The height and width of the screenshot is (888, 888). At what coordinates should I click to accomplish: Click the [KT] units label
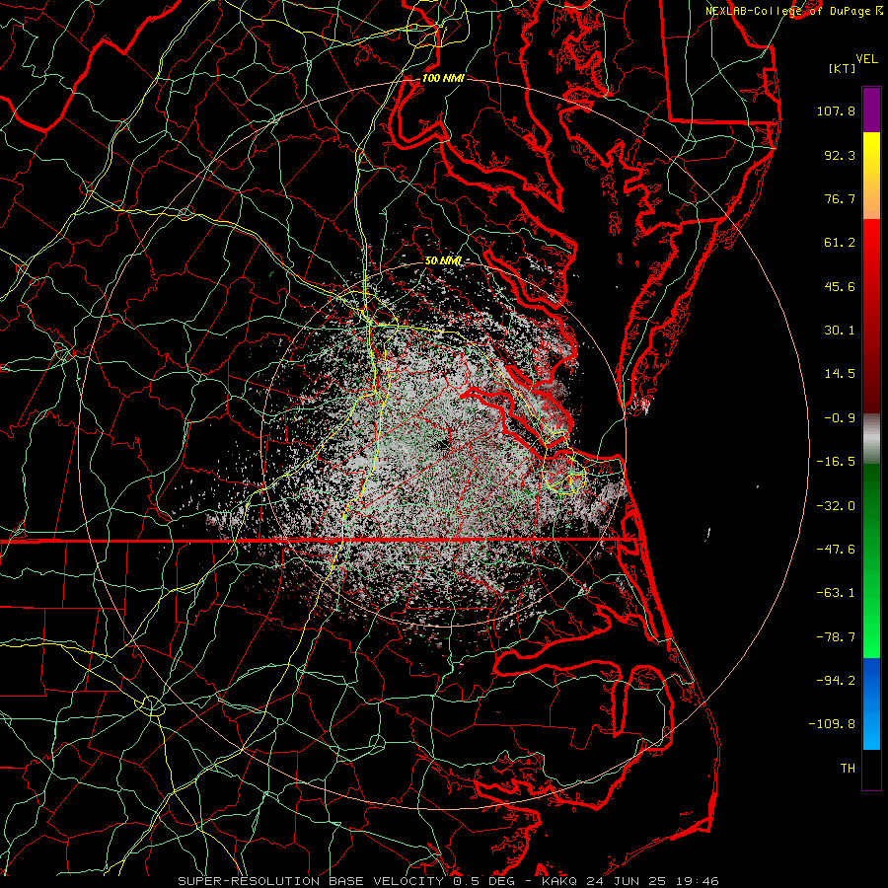click(x=843, y=68)
